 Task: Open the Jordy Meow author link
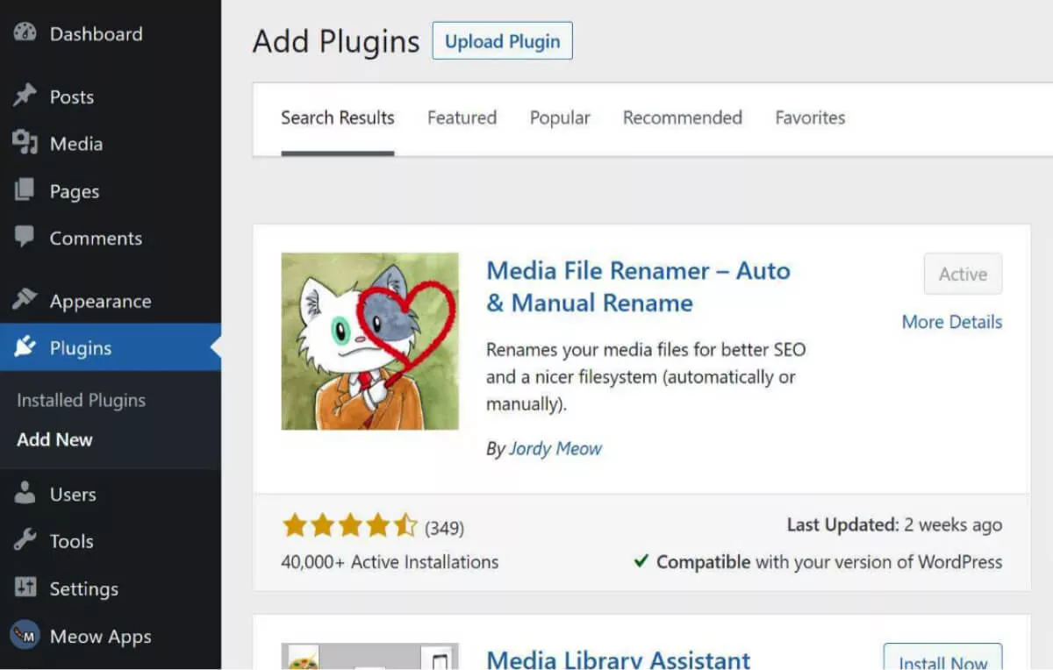(555, 448)
